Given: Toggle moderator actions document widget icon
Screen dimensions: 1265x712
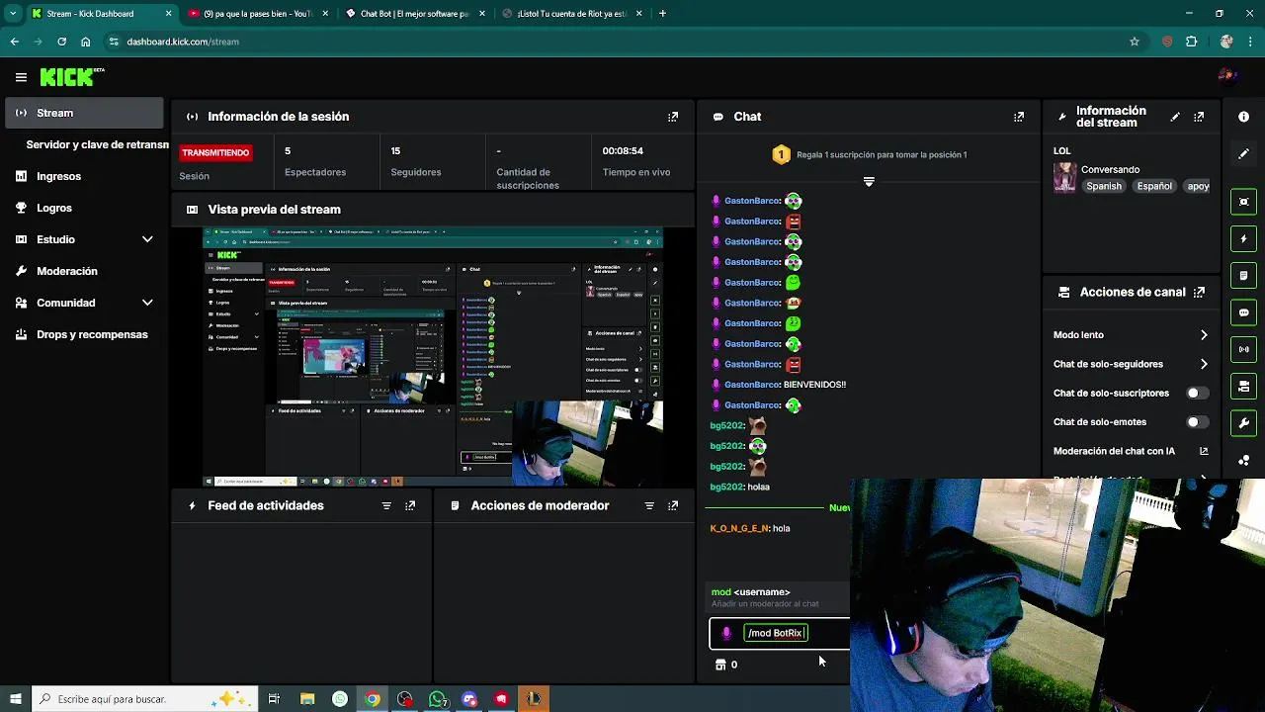Looking at the screenshot, I should [1243, 275].
